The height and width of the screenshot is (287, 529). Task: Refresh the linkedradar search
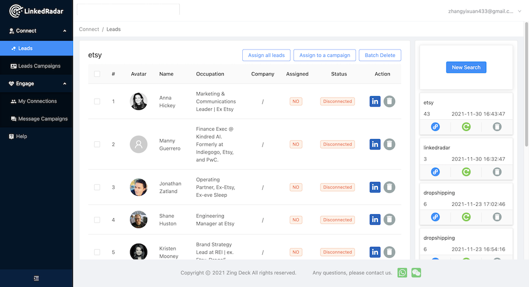466,172
